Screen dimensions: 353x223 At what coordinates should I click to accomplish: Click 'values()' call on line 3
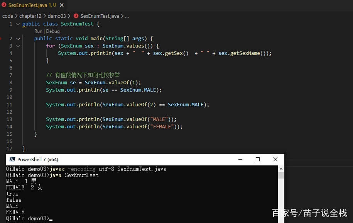(138, 46)
